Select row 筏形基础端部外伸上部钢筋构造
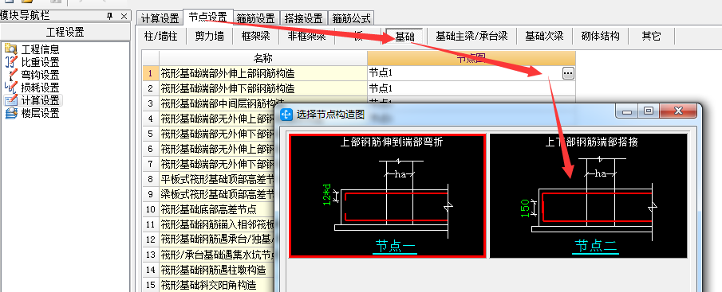Screen dimensions: 722x292 [263, 73]
